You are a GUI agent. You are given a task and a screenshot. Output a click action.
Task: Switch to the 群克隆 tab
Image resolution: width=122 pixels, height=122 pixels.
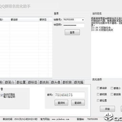coord(79,82)
